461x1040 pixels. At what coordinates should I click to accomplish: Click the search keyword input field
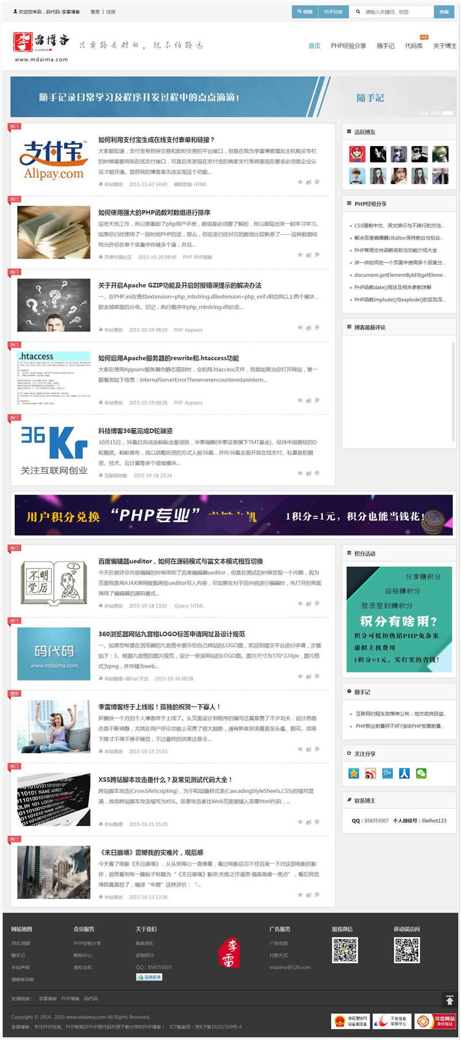[398, 12]
